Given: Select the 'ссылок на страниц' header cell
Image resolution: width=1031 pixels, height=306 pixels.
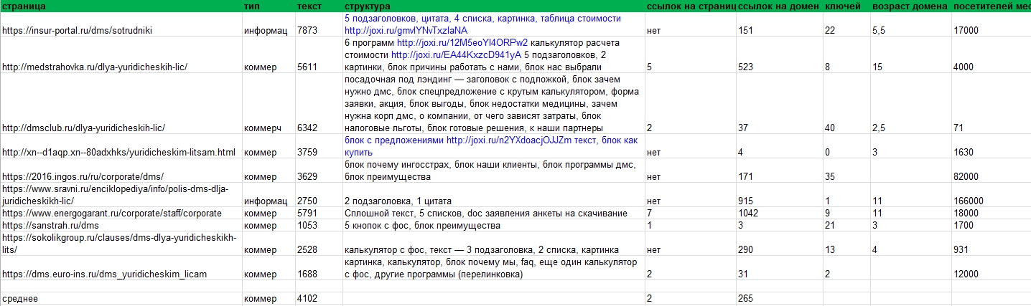Looking at the screenshot, I should (691, 6).
